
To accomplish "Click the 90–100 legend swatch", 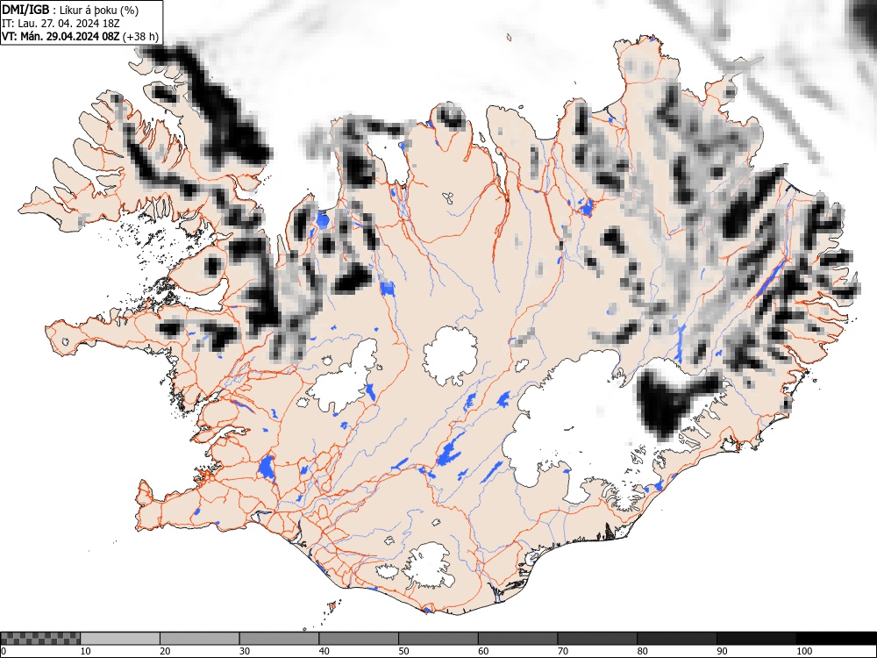I will [x=756, y=639].
